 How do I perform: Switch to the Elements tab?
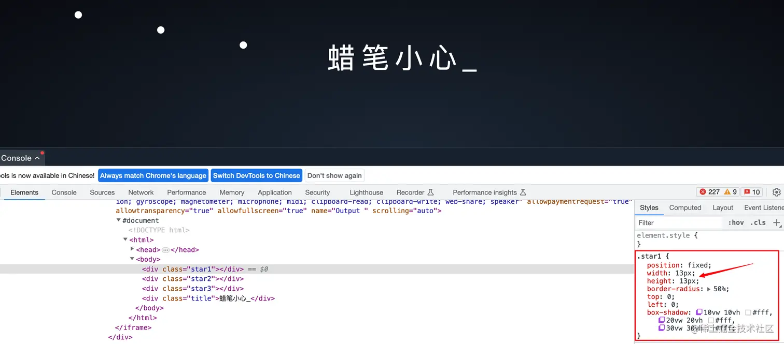point(24,192)
